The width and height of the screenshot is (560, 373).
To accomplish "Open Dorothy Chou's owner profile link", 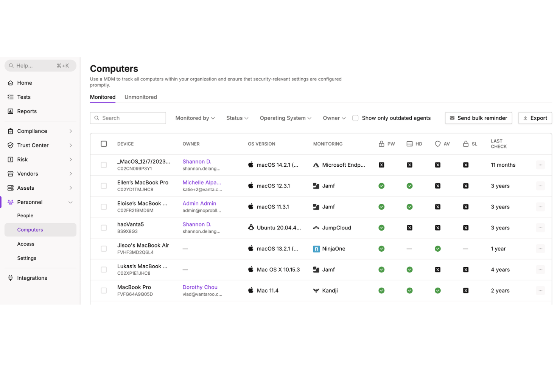I will click(200, 287).
